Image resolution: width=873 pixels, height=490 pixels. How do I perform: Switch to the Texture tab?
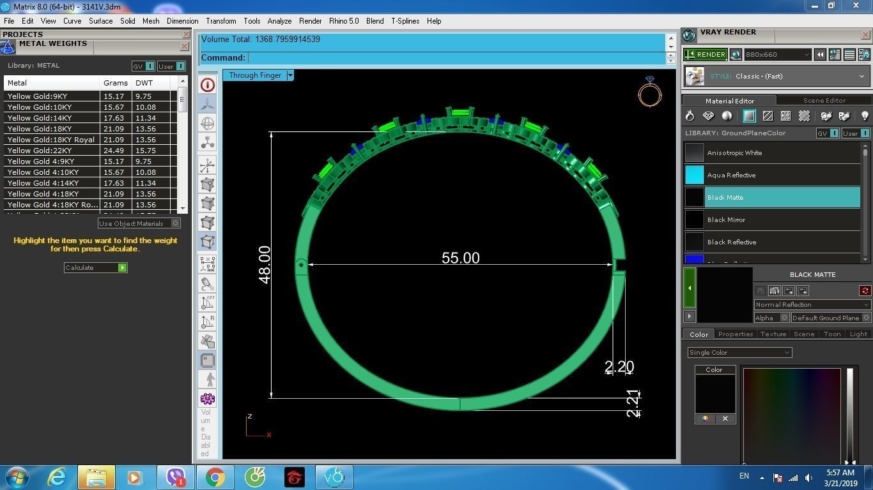(773, 334)
